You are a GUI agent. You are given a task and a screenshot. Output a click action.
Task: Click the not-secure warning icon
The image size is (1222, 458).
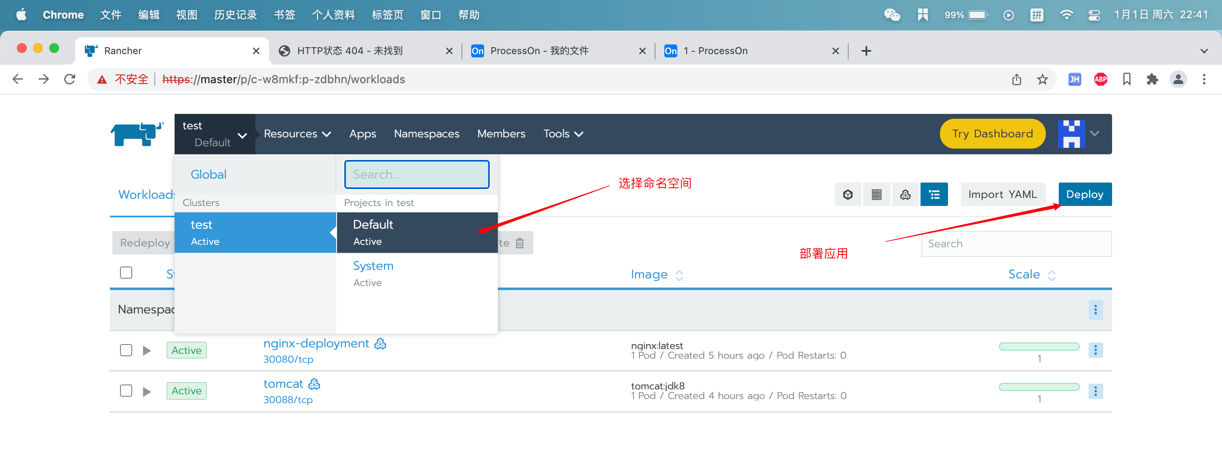pos(102,80)
